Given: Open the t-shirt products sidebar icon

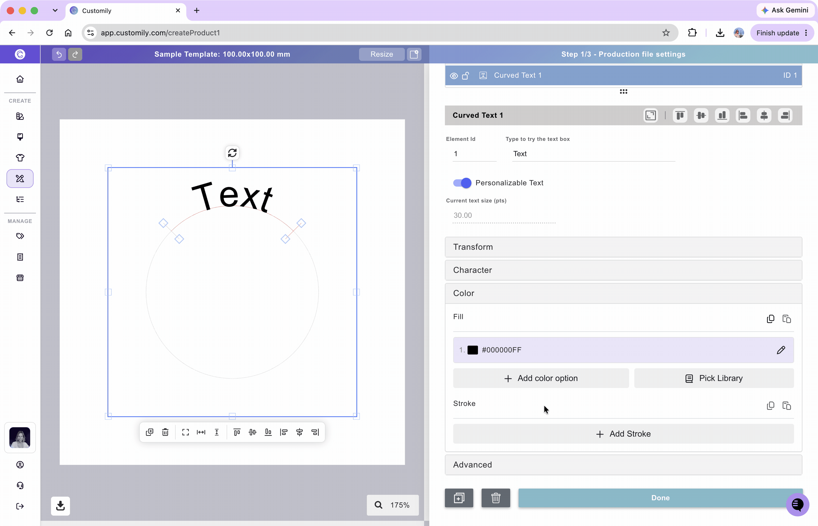Looking at the screenshot, I should tap(20, 158).
